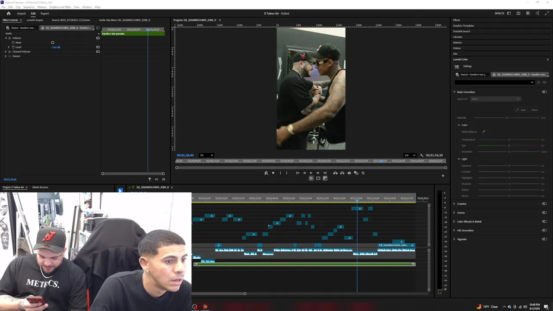Pick white balance with the eyedropper
553x311 pixels.
[x=483, y=132]
